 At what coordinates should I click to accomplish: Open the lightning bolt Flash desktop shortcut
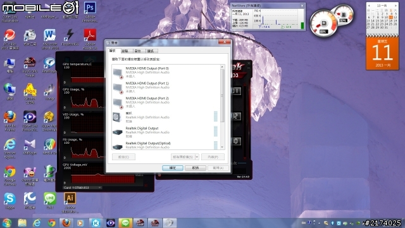pyautogui.click(x=70, y=37)
